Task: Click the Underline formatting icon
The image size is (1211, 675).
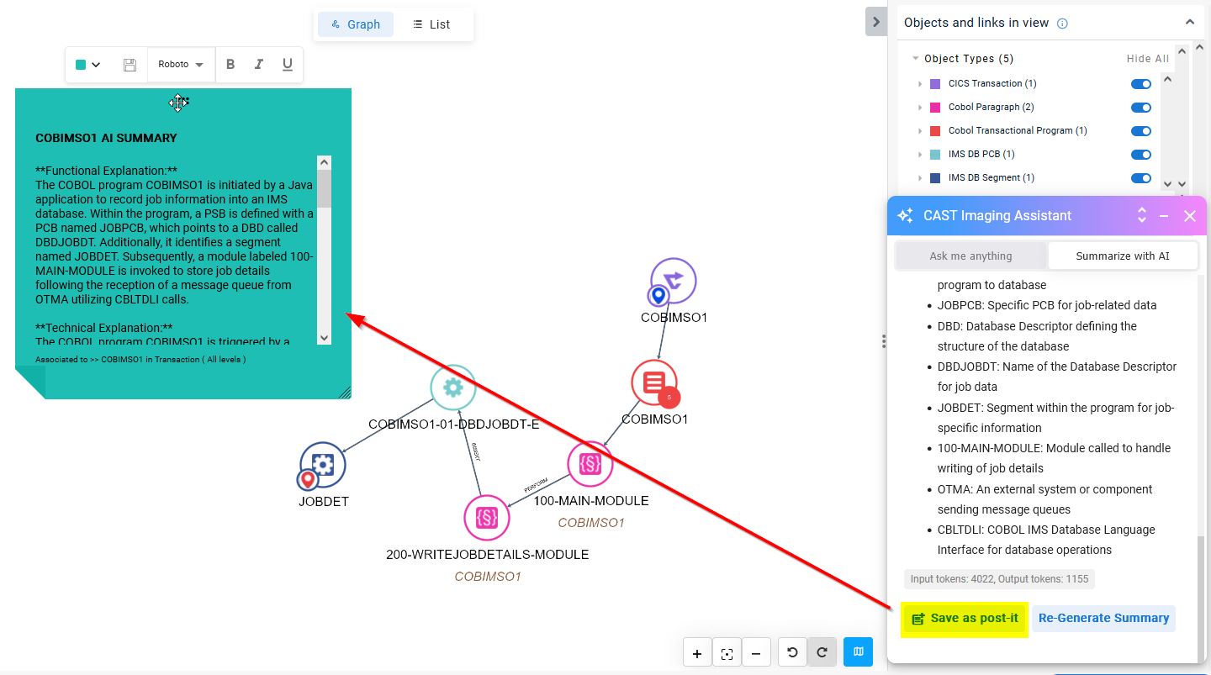Action: pos(288,65)
